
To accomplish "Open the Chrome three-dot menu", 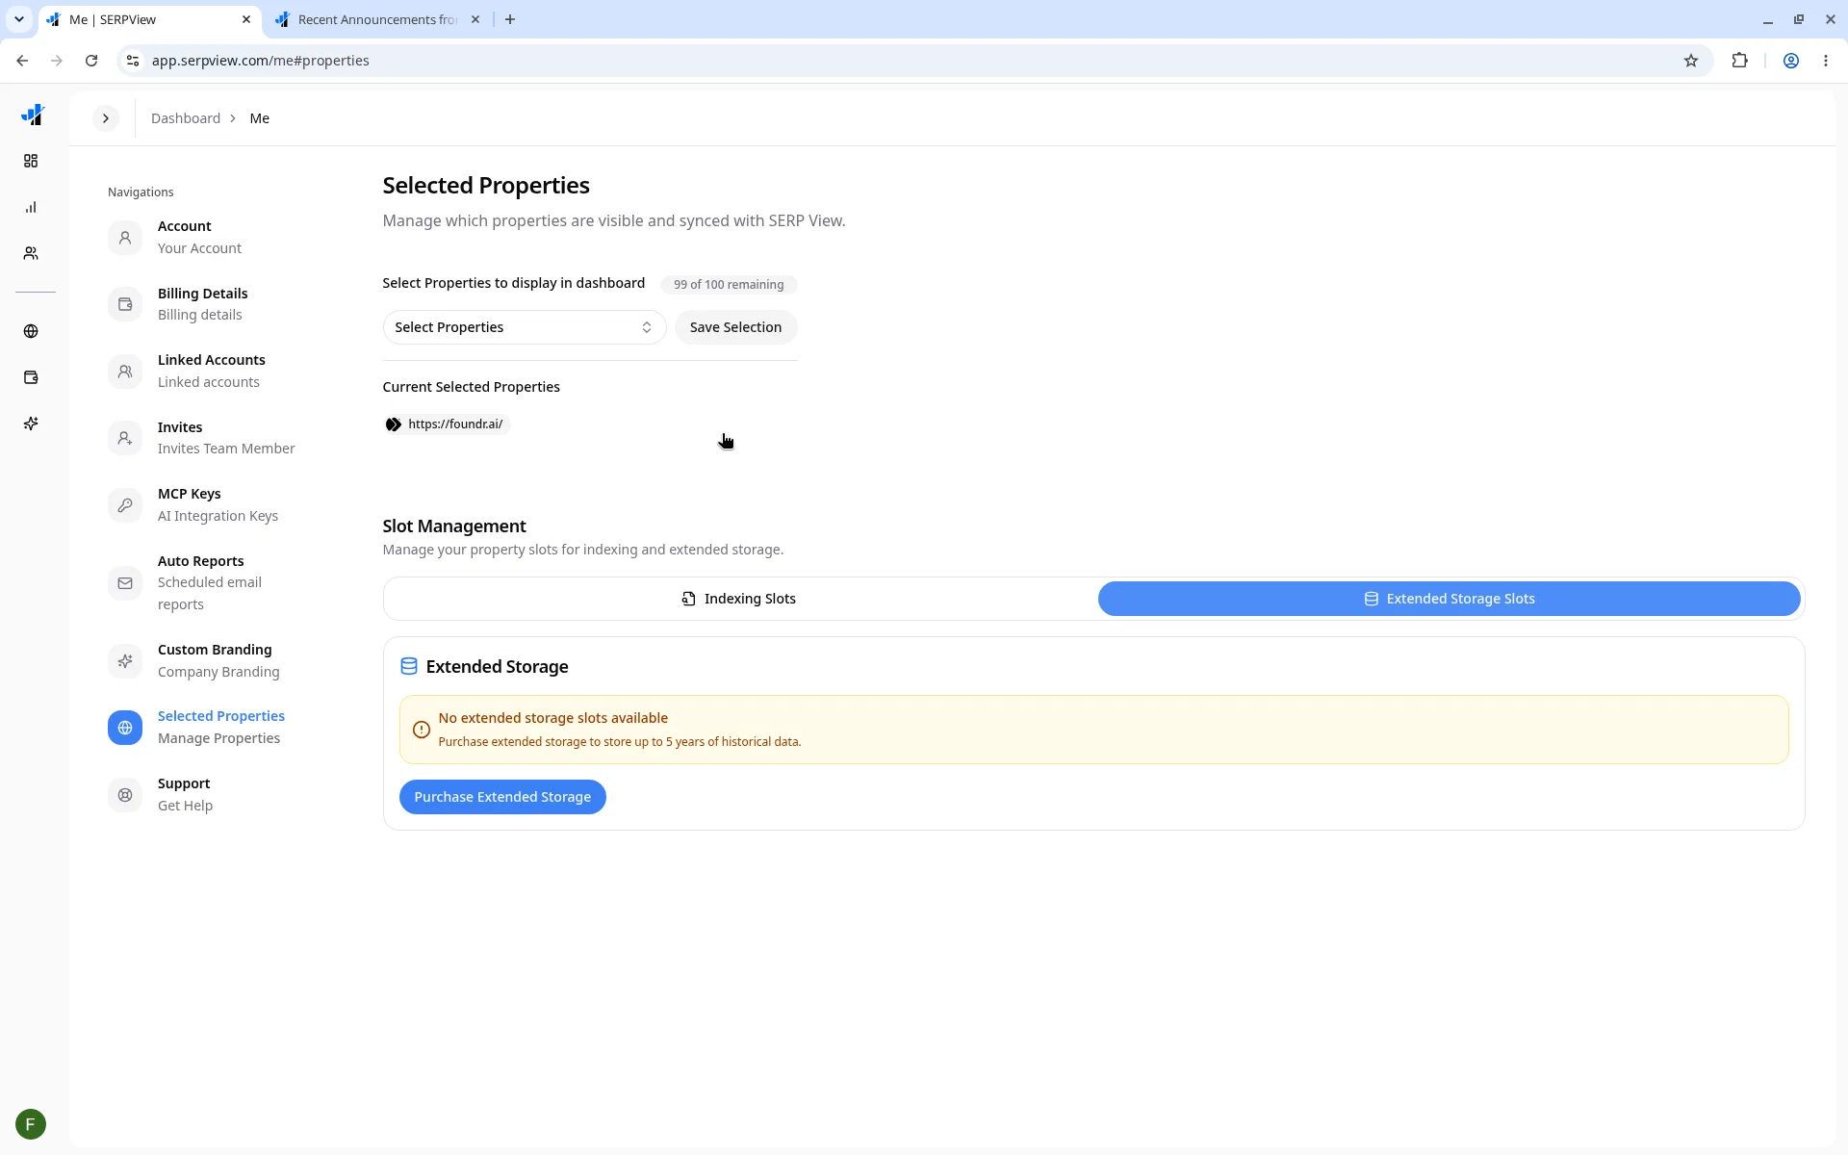I will pyautogui.click(x=1826, y=61).
